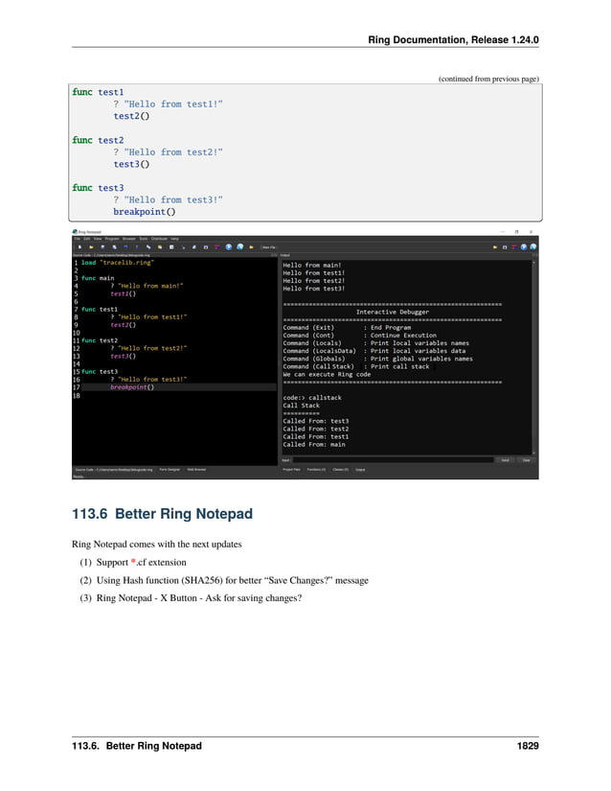
Task: Open the Help menu
Action: coord(174,239)
